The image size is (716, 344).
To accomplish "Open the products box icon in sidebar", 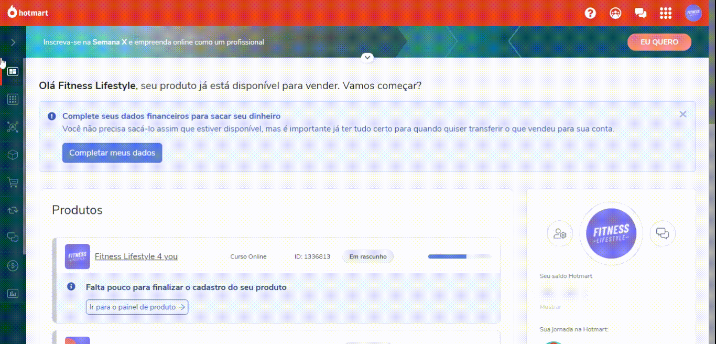I will pyautogui.click(x=13, y=155).
